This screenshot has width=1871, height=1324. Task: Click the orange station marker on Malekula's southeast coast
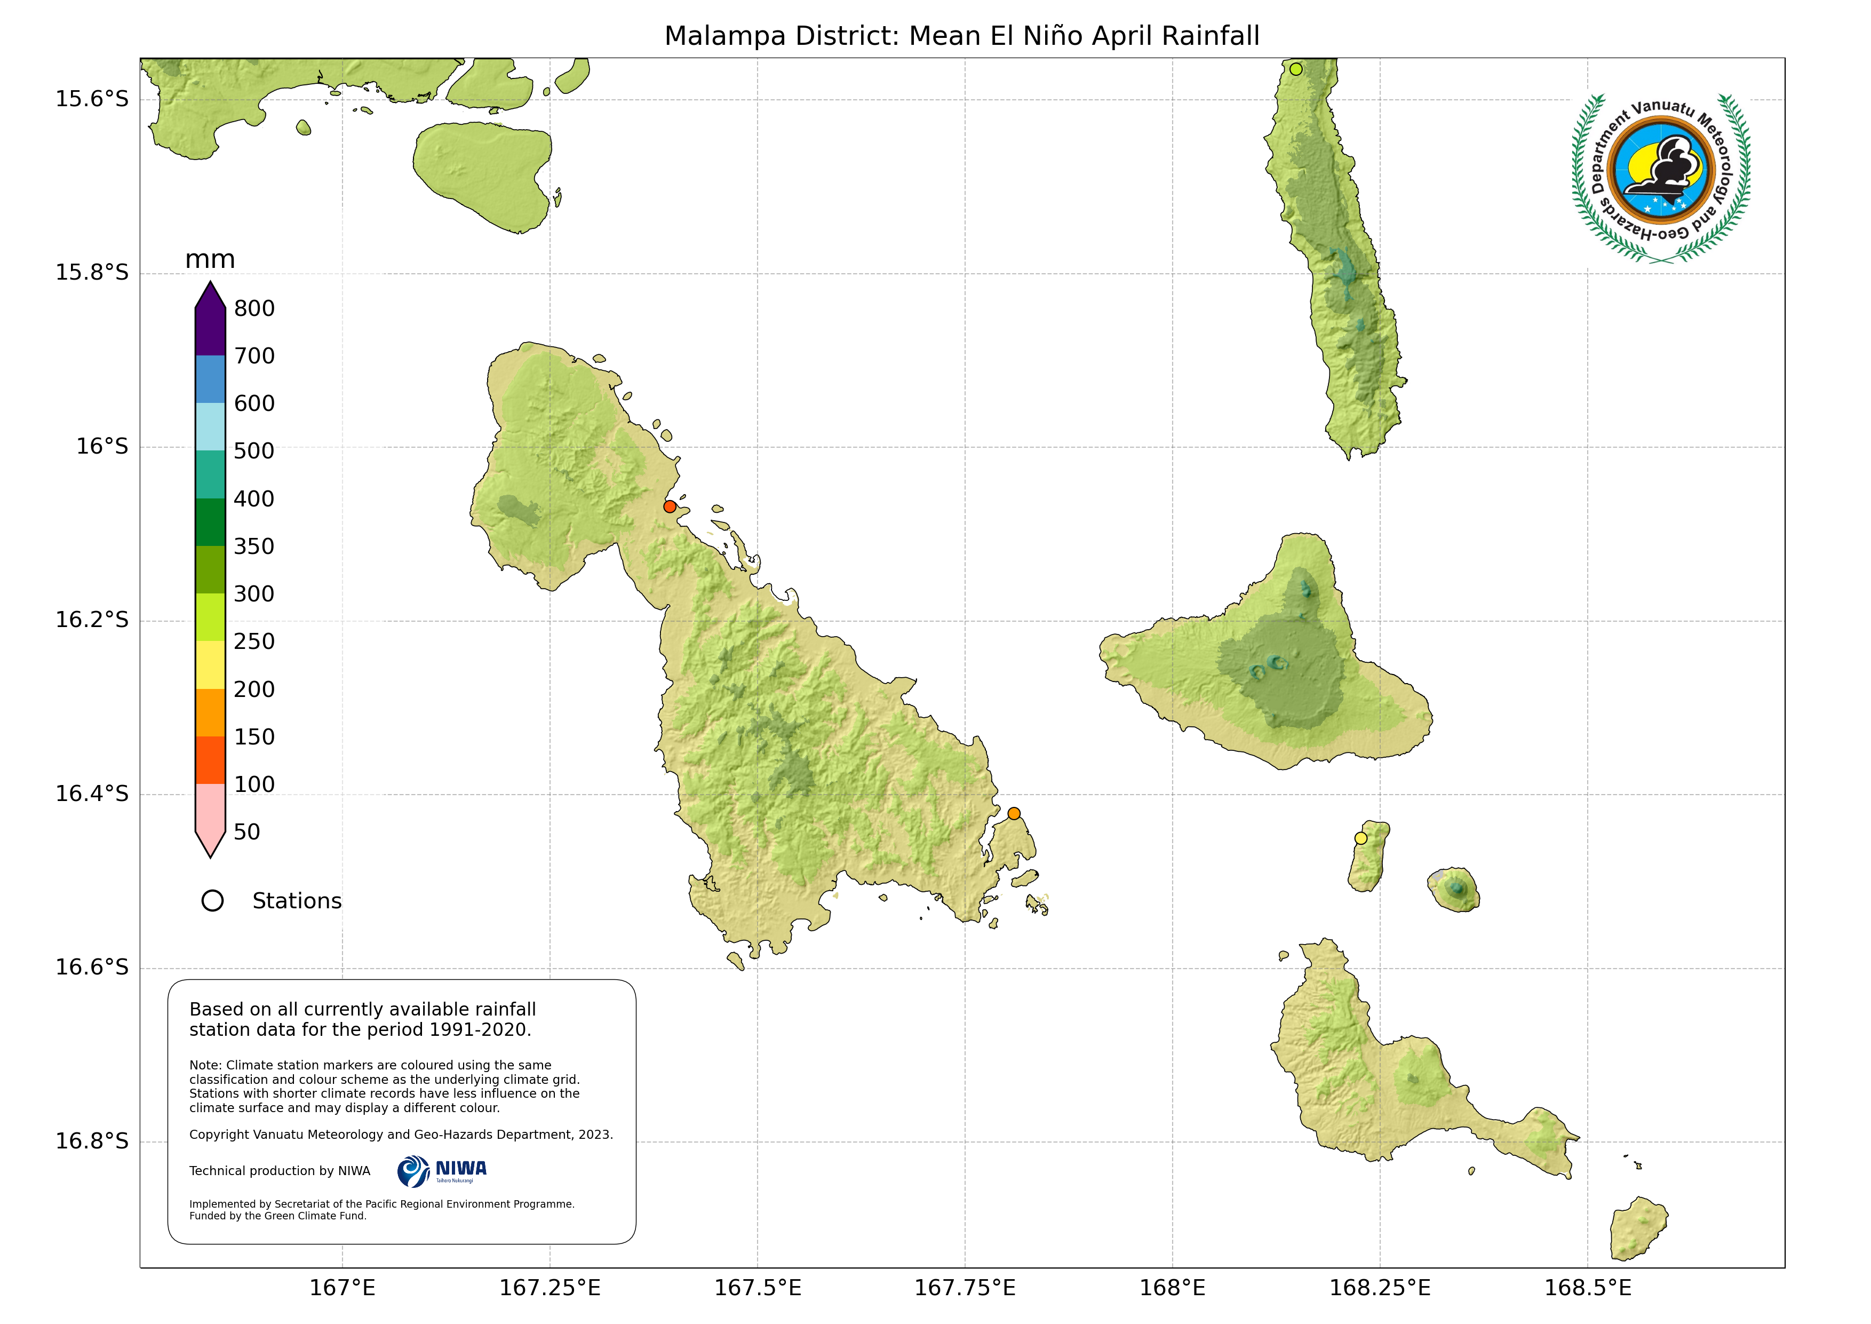1014,813
